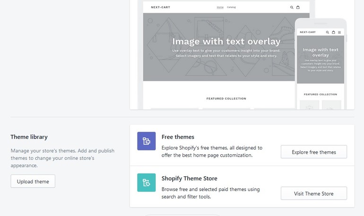This screenshot has width=364, height=216.
Task: Click the Upload theme button
Action: 33,181
